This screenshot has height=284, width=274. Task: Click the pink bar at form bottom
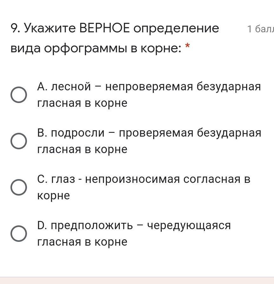(137, 280)
